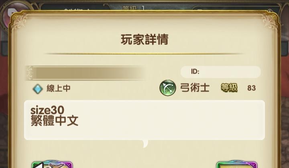Select the blurred player name bar

[x=85, y=73]
